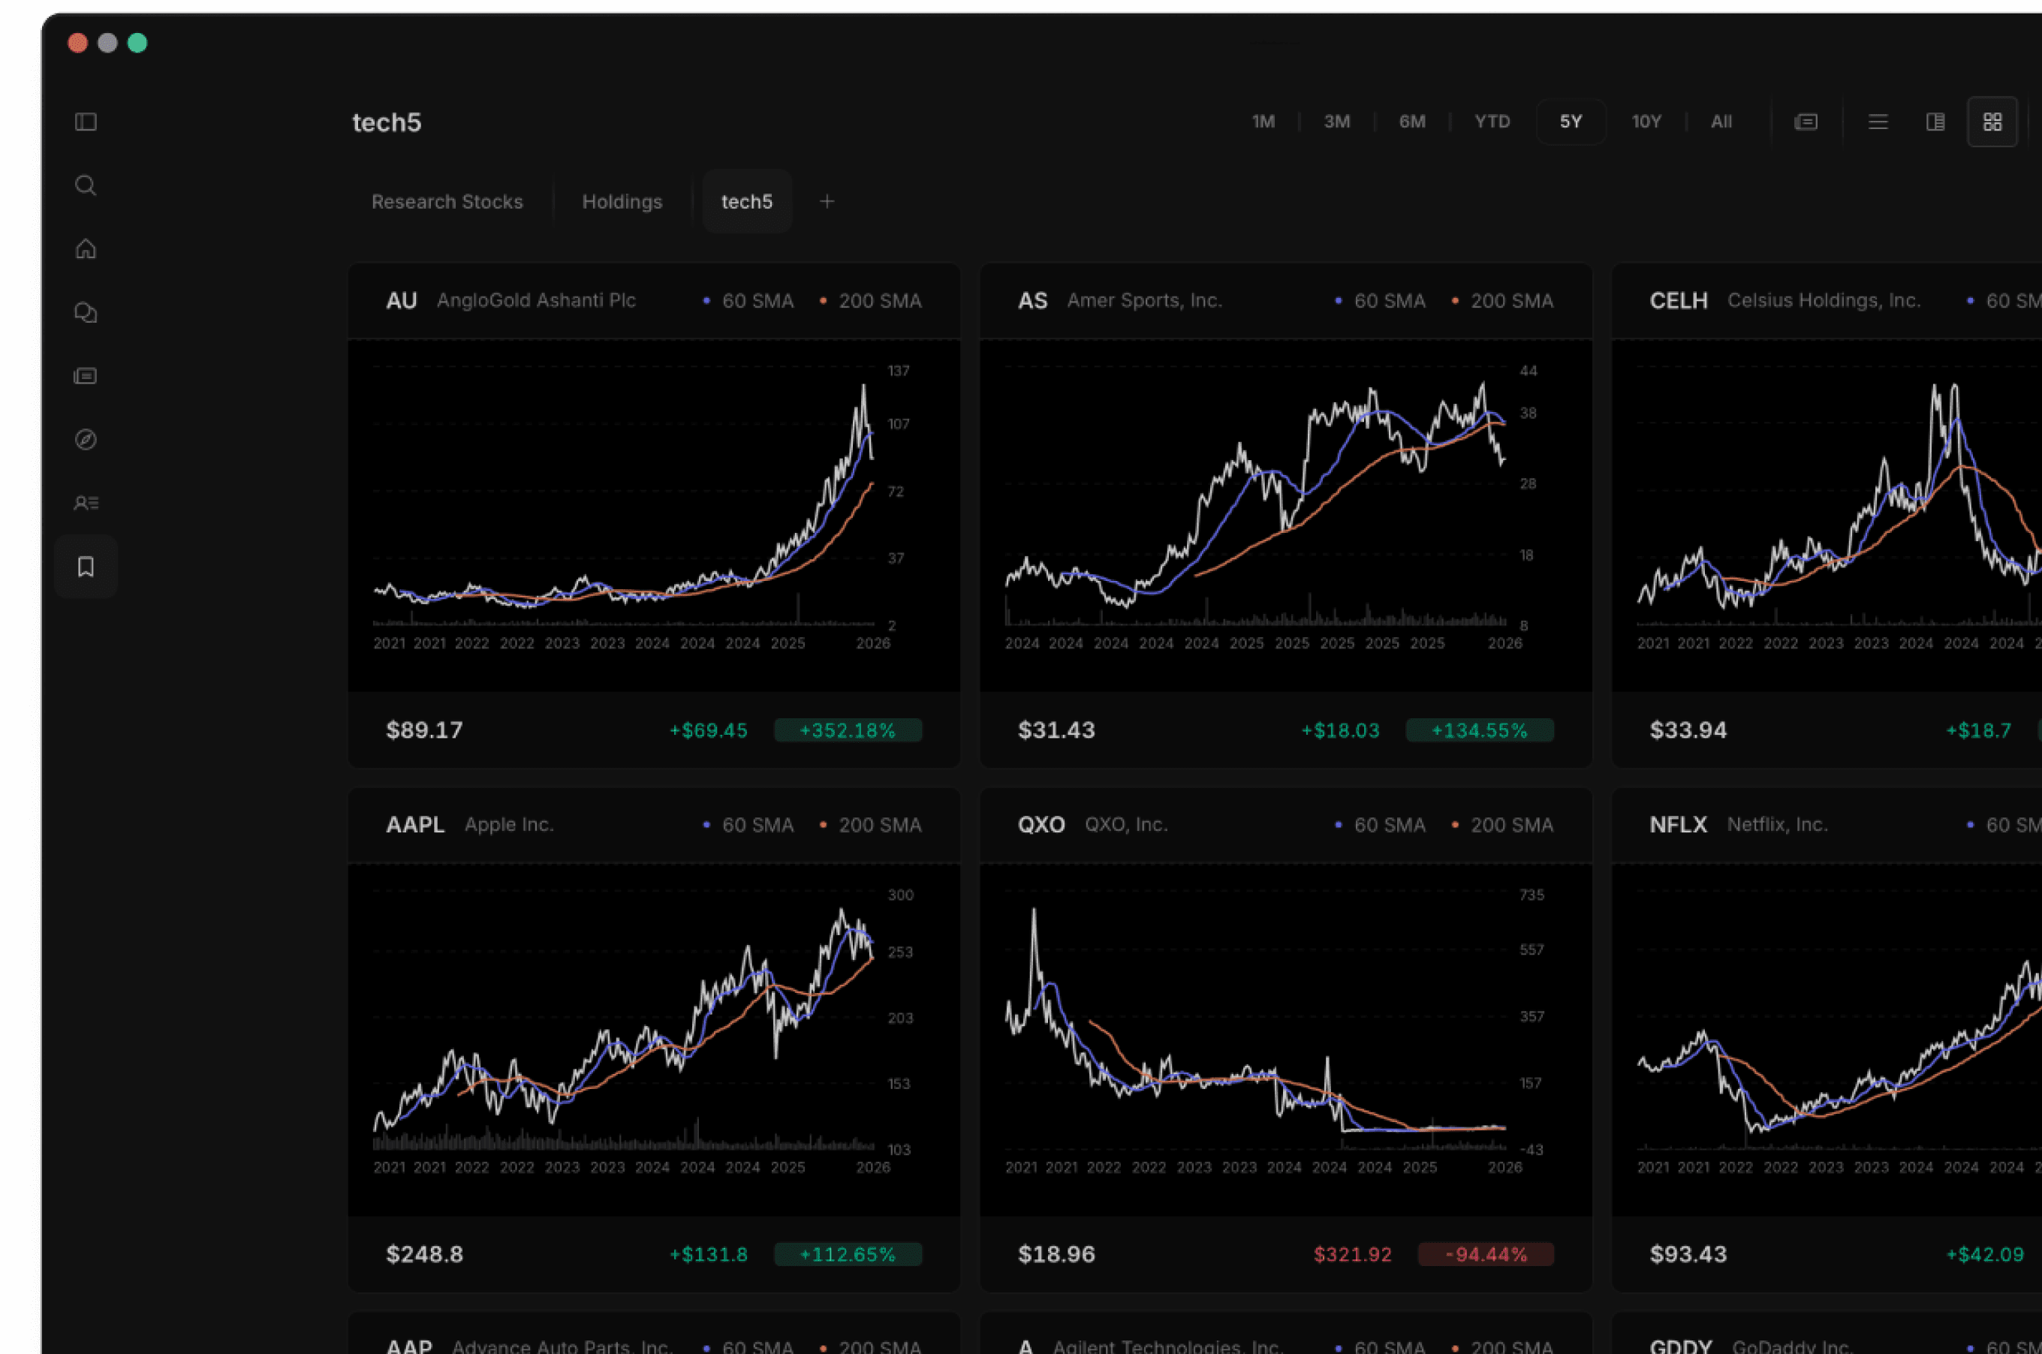Switch to list view layout icon
Viewport: 2042px width, 1354px height.
point(1877,122)
